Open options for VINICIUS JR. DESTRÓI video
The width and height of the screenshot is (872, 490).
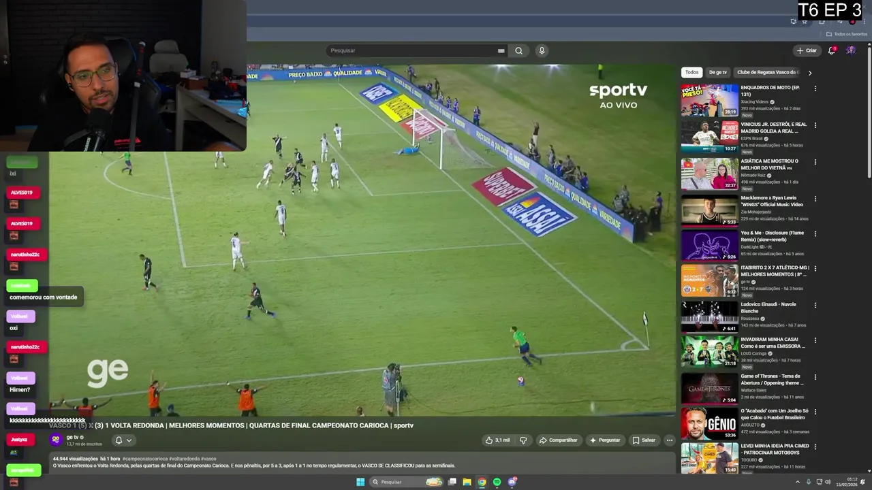click(x=815, y=125)
